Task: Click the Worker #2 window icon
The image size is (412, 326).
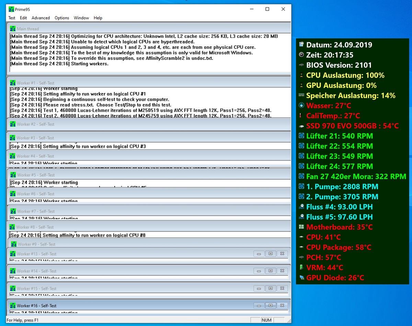Action: pyautogui.click(x=13, y=124)
